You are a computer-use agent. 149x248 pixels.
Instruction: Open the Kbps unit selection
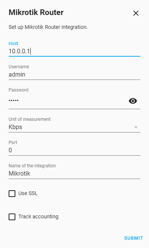pos(74,127)
